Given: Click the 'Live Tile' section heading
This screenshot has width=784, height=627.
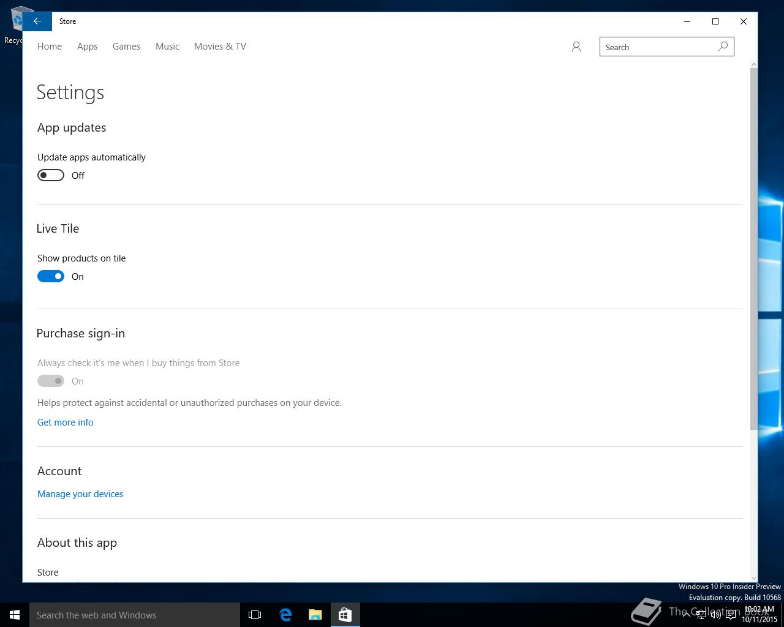Looking at the screenshot, I should point(58,228).
